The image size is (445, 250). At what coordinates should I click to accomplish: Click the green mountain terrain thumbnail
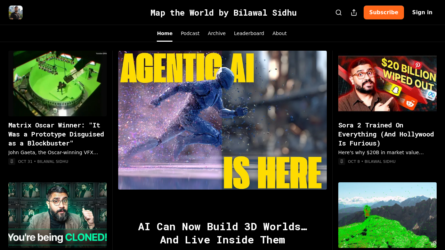point(387,215)
